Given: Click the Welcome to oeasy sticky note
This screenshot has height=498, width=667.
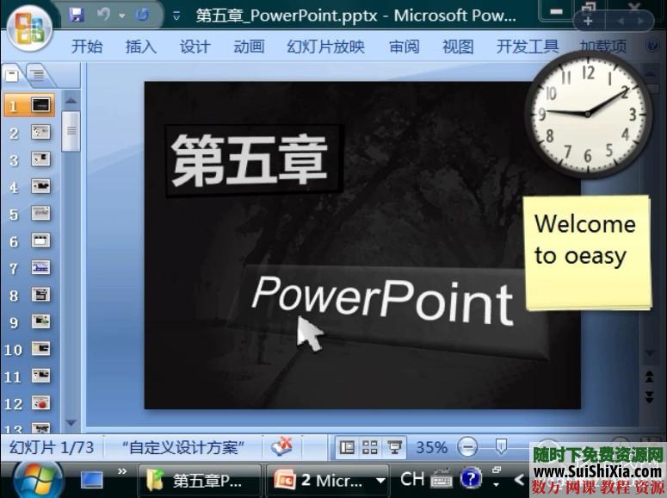Looking at the screenshot, I should click(588, 252).
